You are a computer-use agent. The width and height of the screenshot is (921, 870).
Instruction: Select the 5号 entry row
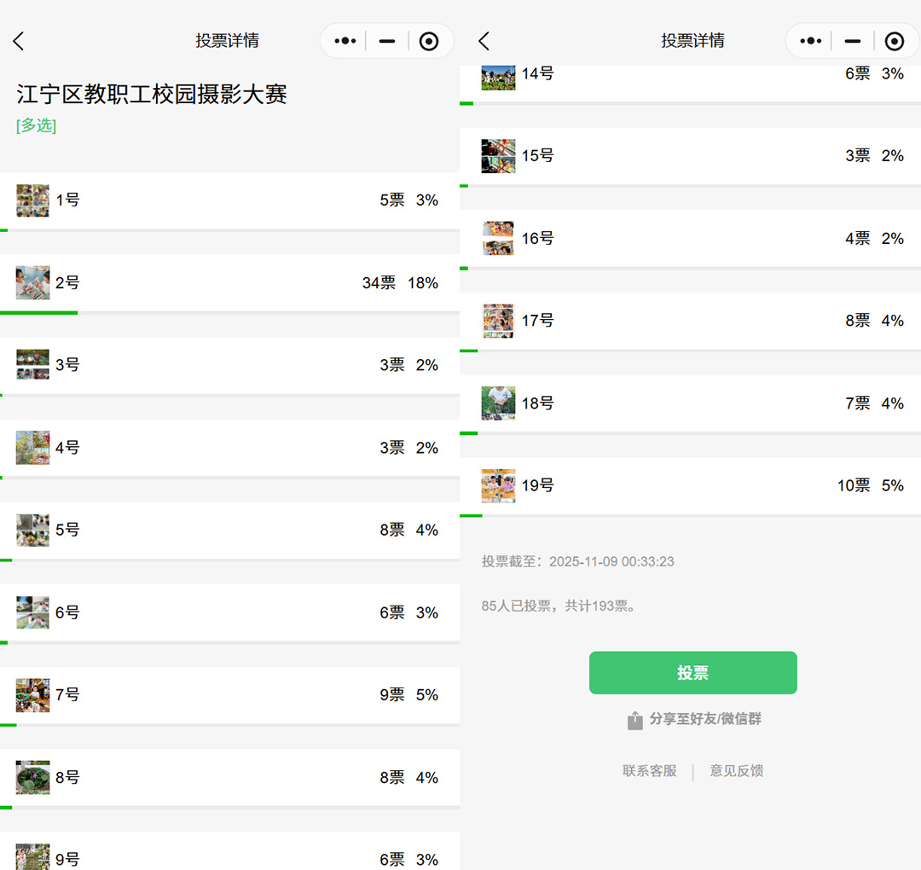point(229,530)
